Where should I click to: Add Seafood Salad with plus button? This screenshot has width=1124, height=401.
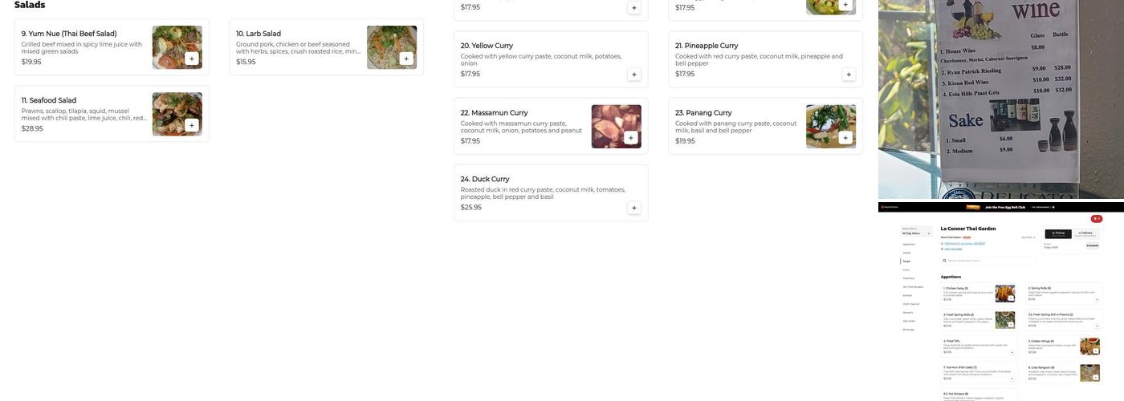click(x=191, y=125)
